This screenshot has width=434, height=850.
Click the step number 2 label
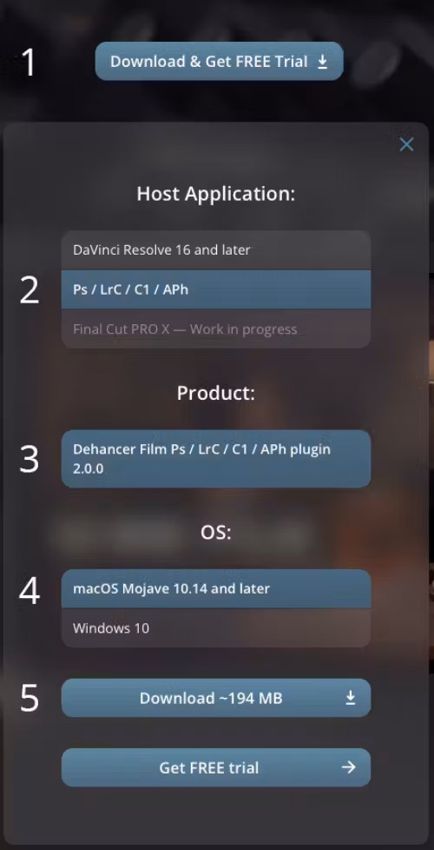tap(30, 289)
